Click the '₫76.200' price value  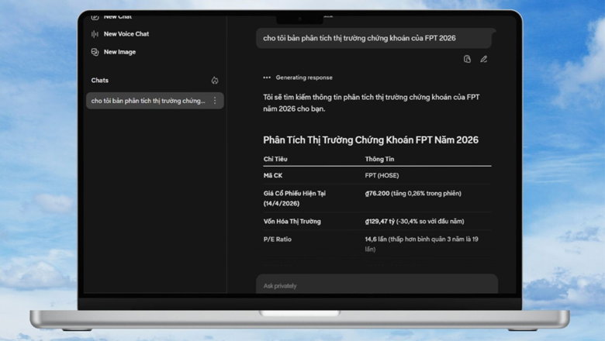(x=378, y=194)
